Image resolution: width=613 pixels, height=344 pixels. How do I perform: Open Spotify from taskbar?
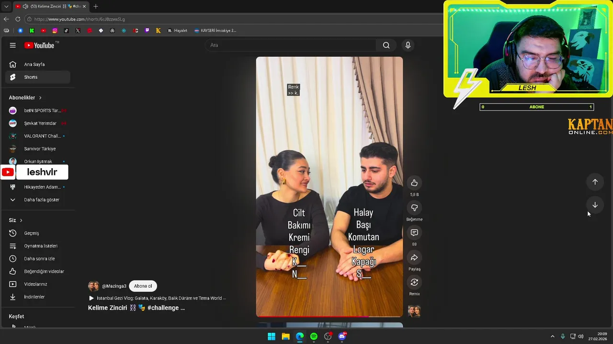(x=314, y=336)
